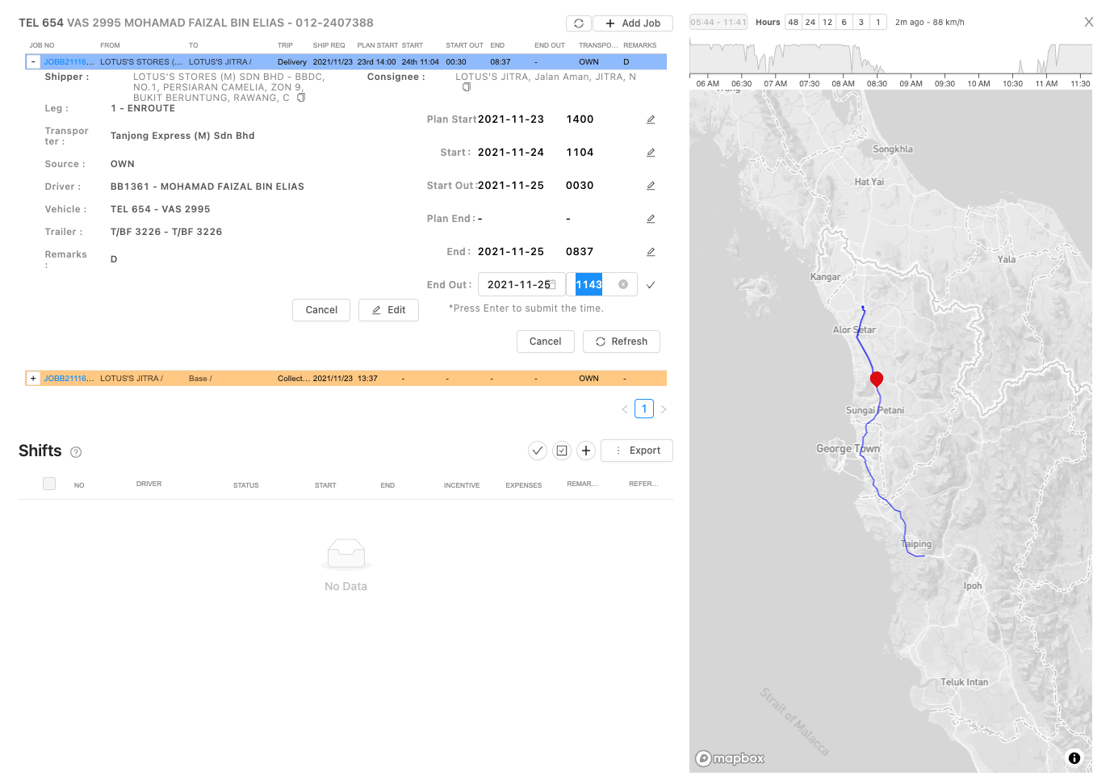Click the DRIVER column header in Shifts
The image size is (1110, 780).
tap(149, 484)
